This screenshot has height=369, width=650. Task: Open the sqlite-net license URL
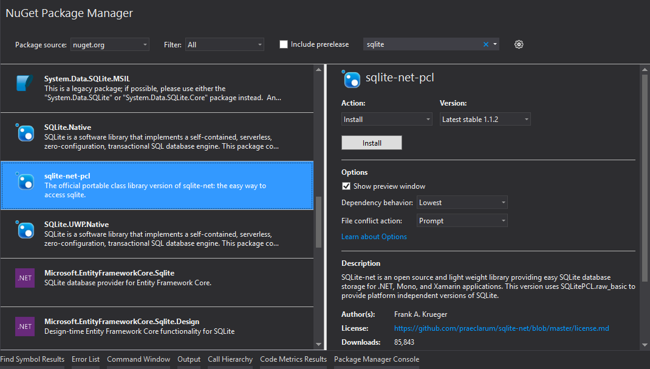coord(502,328)
